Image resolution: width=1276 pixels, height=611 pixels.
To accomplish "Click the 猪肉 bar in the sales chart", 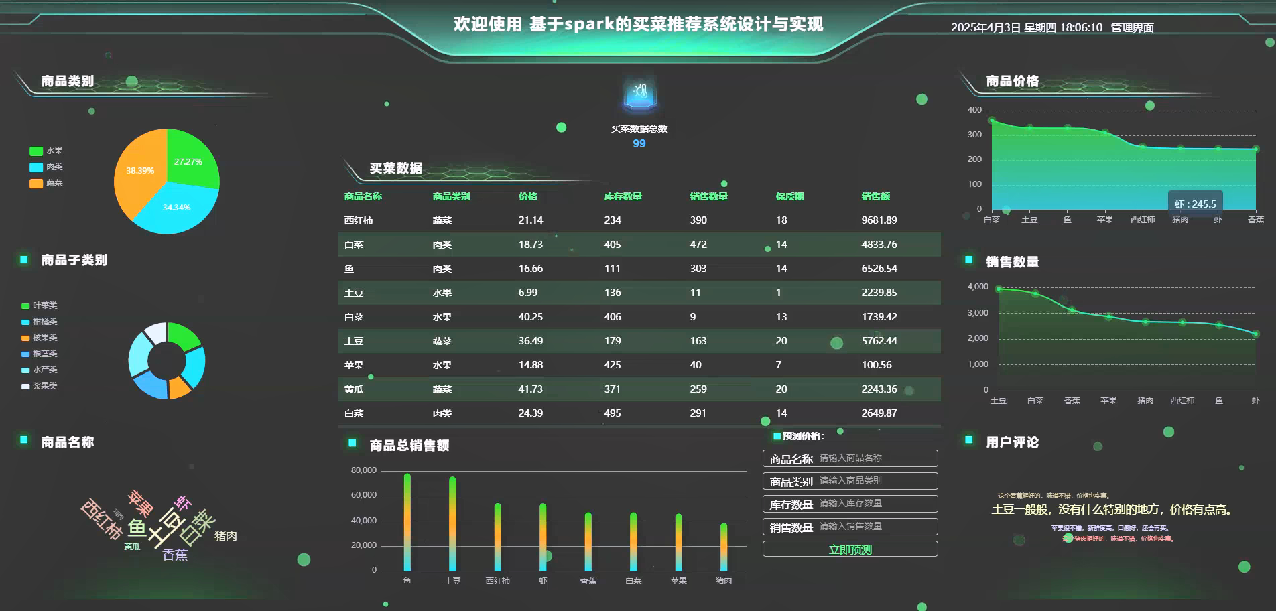I will point(724,547).
